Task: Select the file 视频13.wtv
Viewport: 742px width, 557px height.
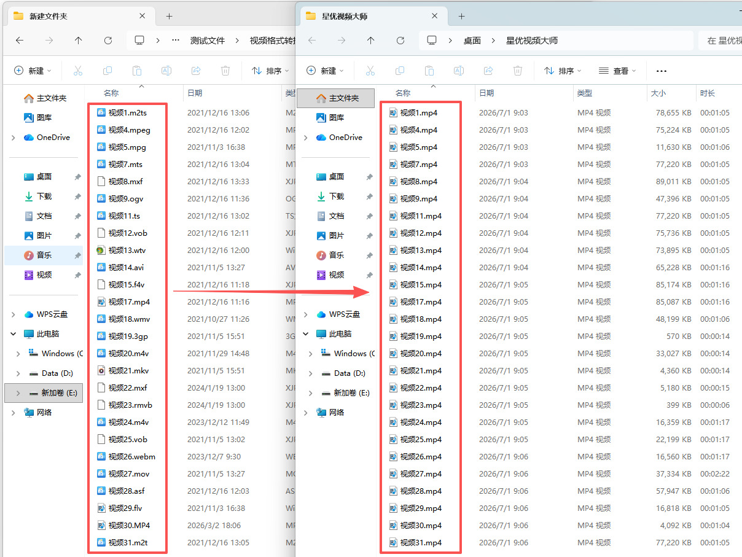Action: tap(127, 251)
